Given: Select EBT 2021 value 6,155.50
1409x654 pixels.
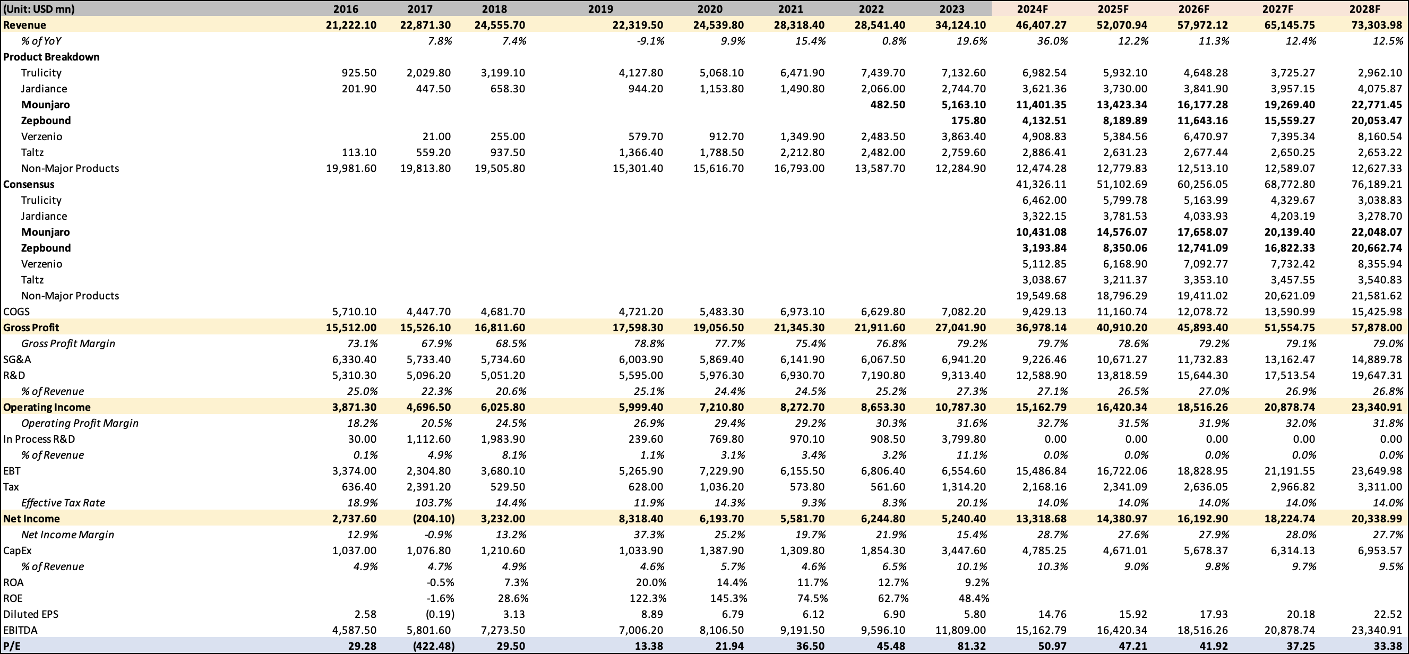Looking at the screenshot, I should 802,470.
